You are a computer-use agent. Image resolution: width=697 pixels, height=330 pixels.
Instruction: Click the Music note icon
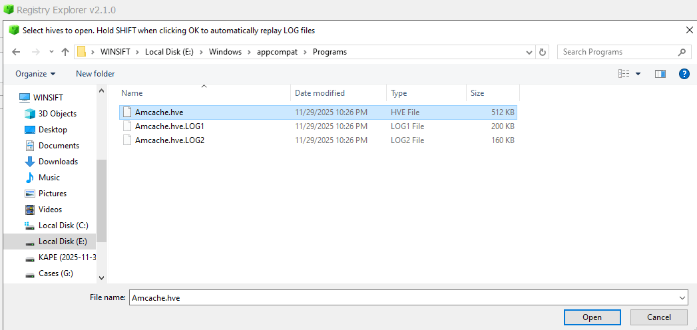coord(30,178)
